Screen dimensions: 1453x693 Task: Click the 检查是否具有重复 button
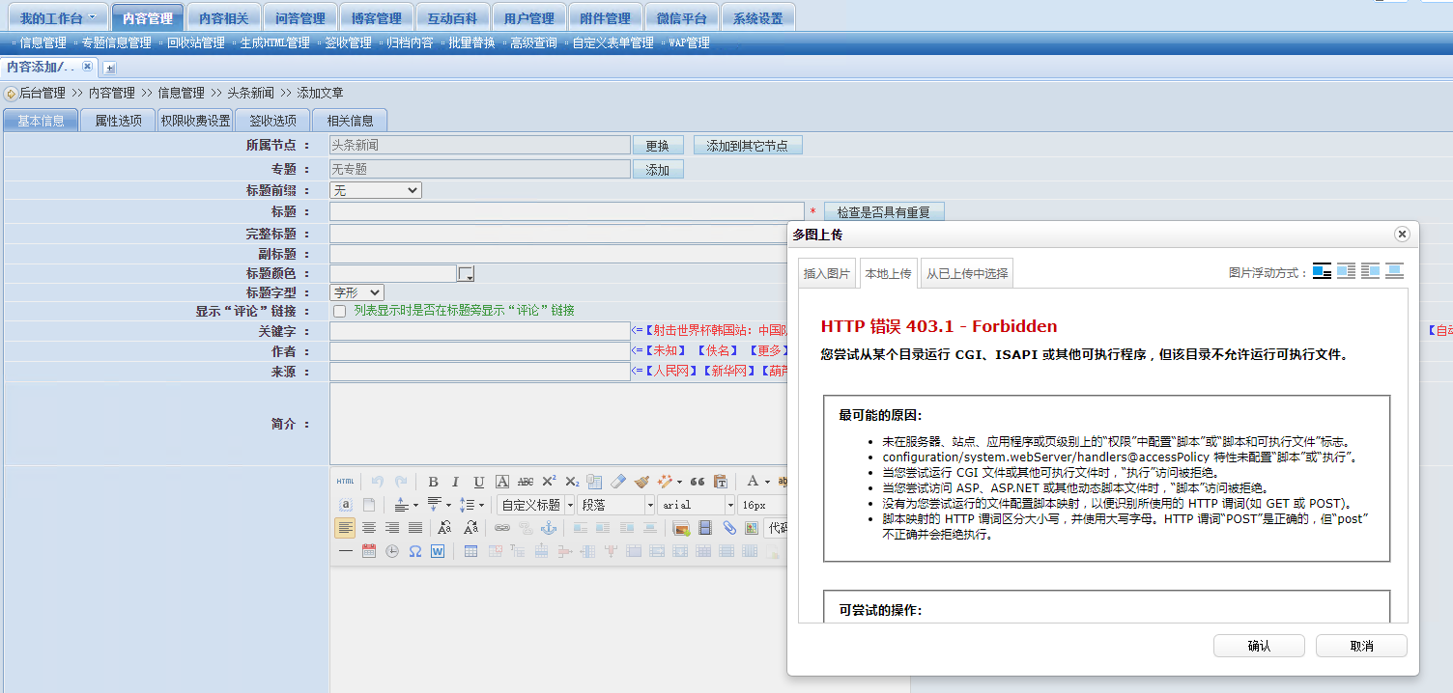[x=883, y=212]
